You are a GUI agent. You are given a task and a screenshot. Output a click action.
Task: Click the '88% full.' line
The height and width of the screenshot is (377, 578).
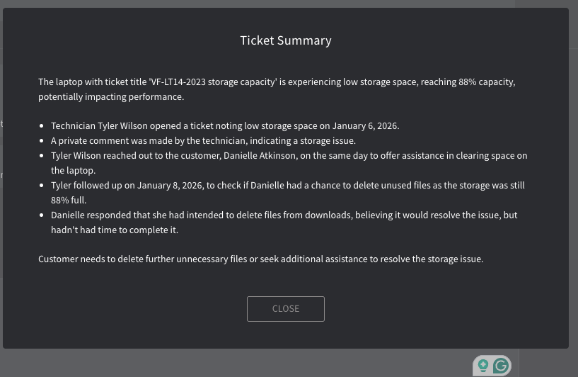click(x=69, y=200)
